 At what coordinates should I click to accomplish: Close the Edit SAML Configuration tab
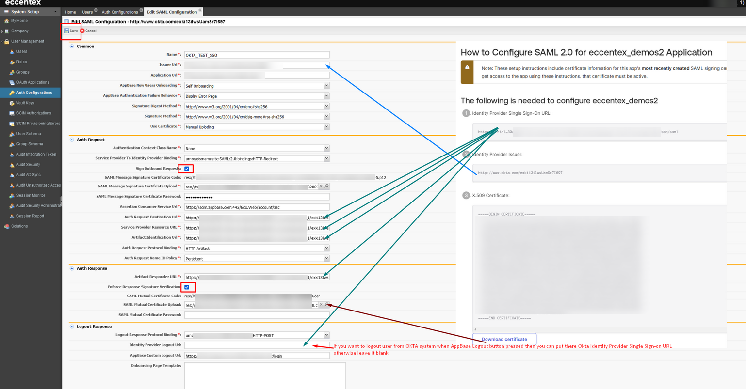[x=200, y=10]
